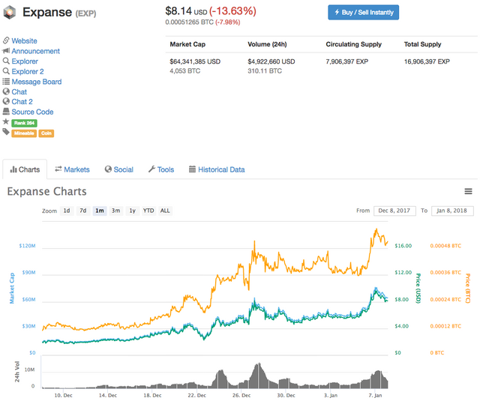Image resolution: width=480 pixels, height=401 pixels.
Task: Click the bar chart icon on Charts tab
Action: click(13, 169)
